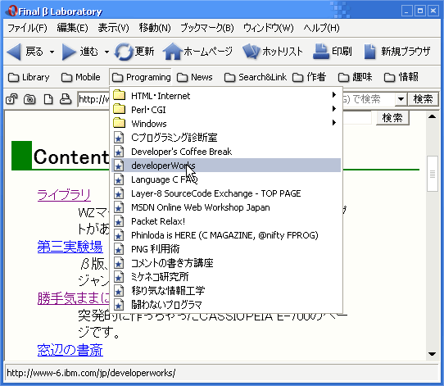Select PNG 利用術 bookmark
This screenshot has width=444, height=386.
[226, 249]
